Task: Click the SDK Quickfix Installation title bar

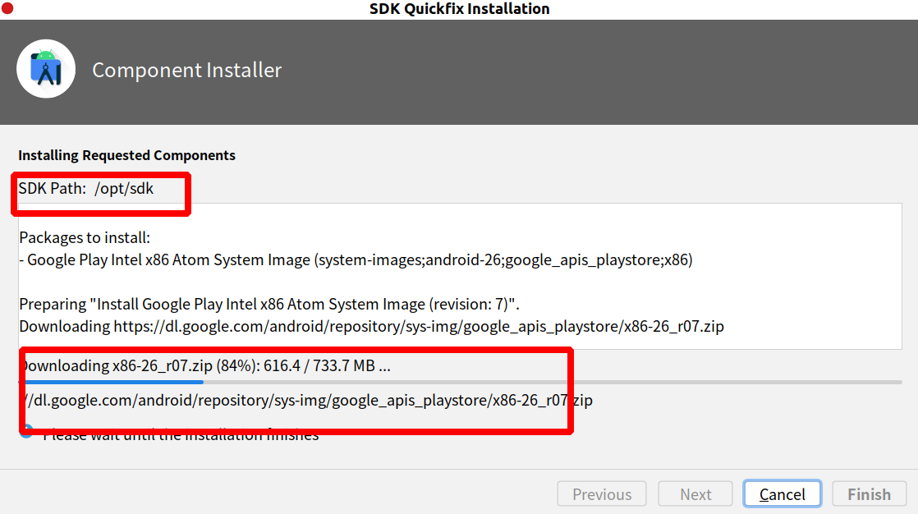Action: coord(459,9)
